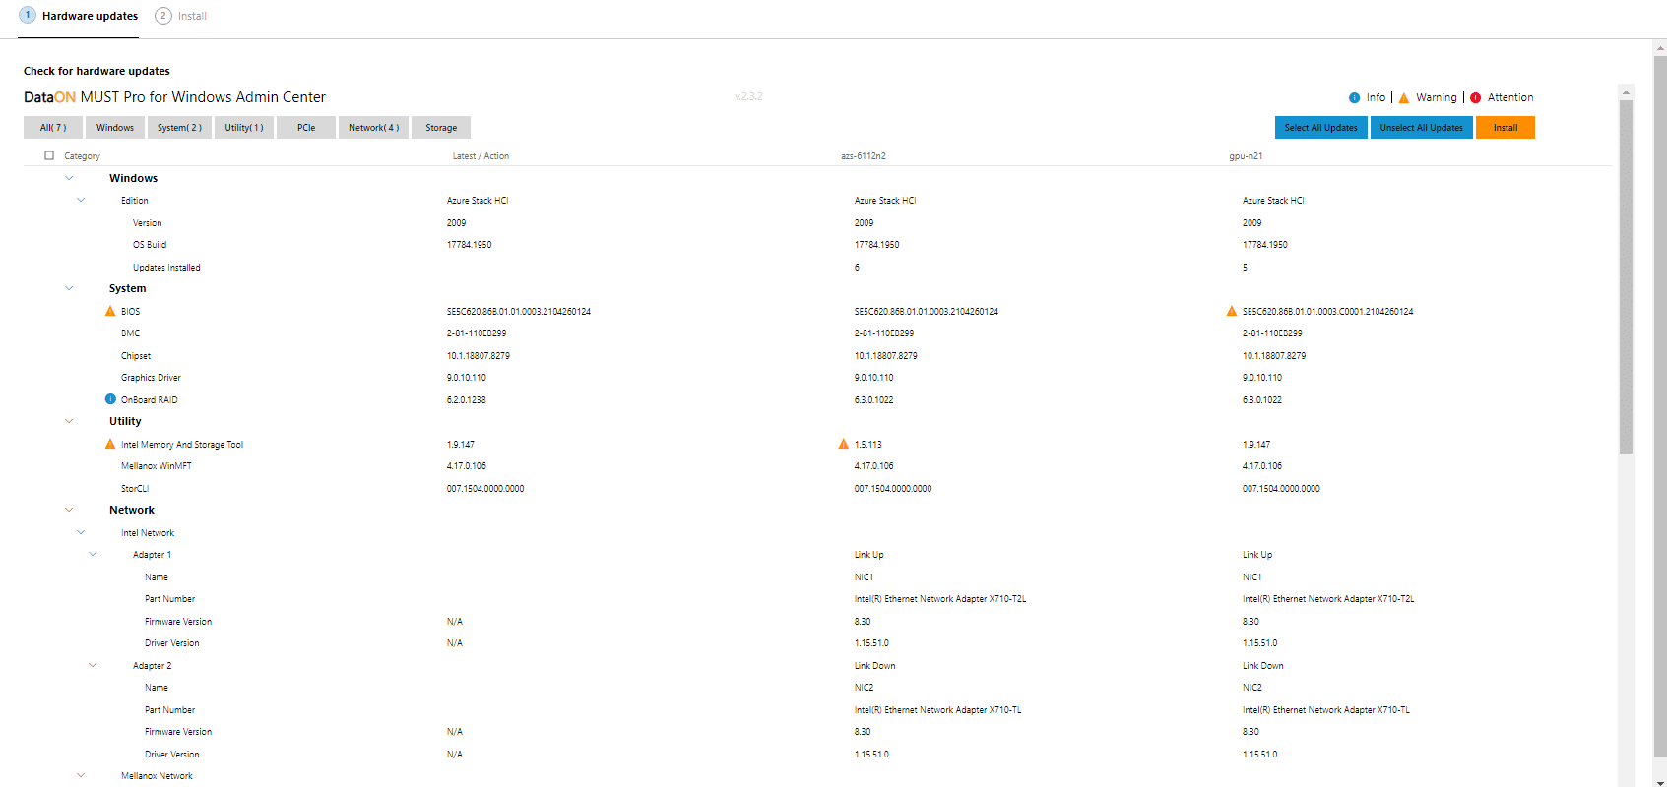This screenshot has height=787, width=1667.
Task: Click the Select All Updates button
Action: coord(1321,127)
